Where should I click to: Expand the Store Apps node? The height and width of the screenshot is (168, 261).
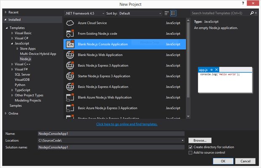coord(17,48)
